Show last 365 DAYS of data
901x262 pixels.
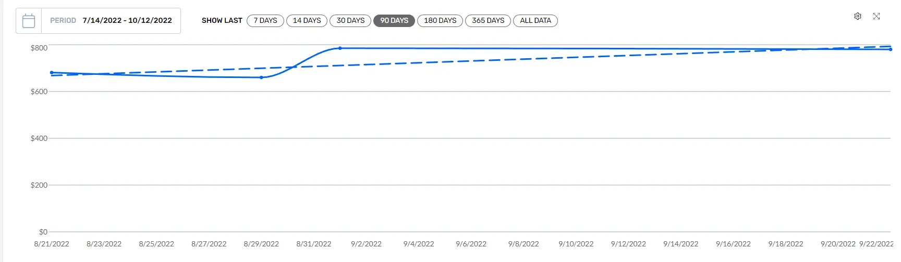click(x=488, y=21)
